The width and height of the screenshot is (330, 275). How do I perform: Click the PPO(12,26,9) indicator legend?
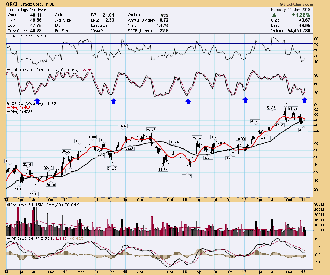(x=45, y=238)
